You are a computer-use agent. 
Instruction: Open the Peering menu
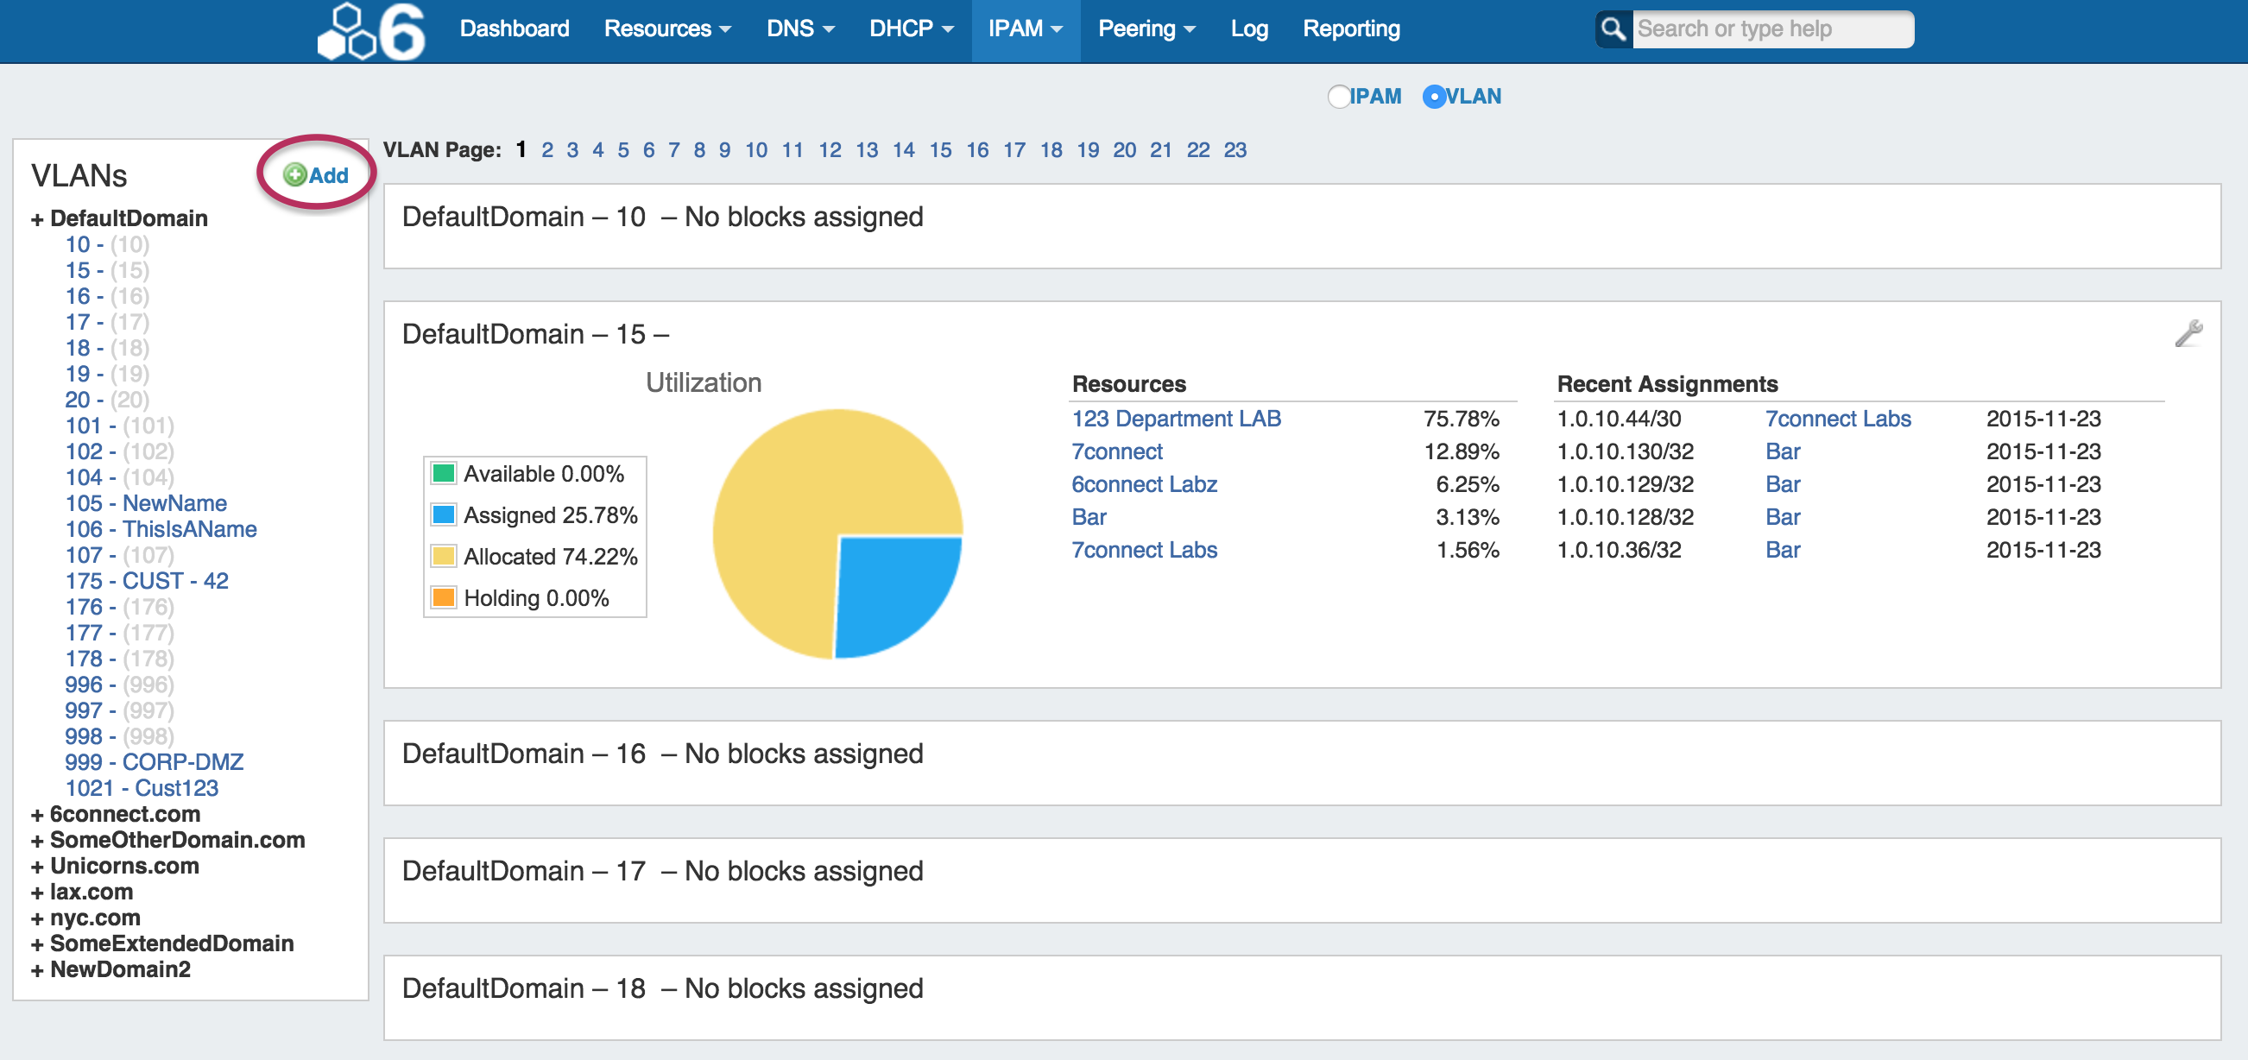coord(1145,28)
